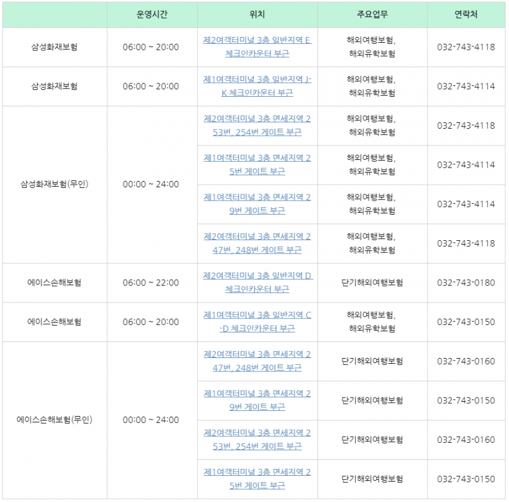Click the 주요업무 column header

[x=372, y=14]
